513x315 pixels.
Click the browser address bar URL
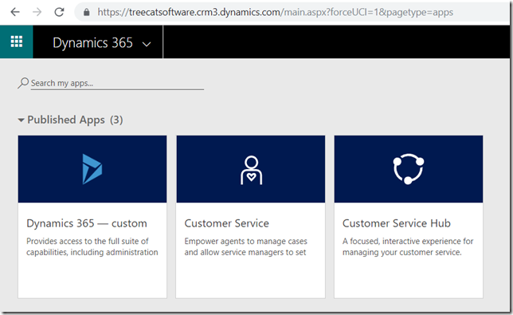275,12
